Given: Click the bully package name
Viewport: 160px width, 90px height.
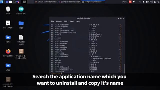Looking at the screenshot, I should coord(57,58).
